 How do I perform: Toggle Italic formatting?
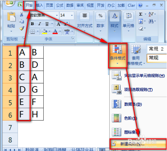[40, 24]
